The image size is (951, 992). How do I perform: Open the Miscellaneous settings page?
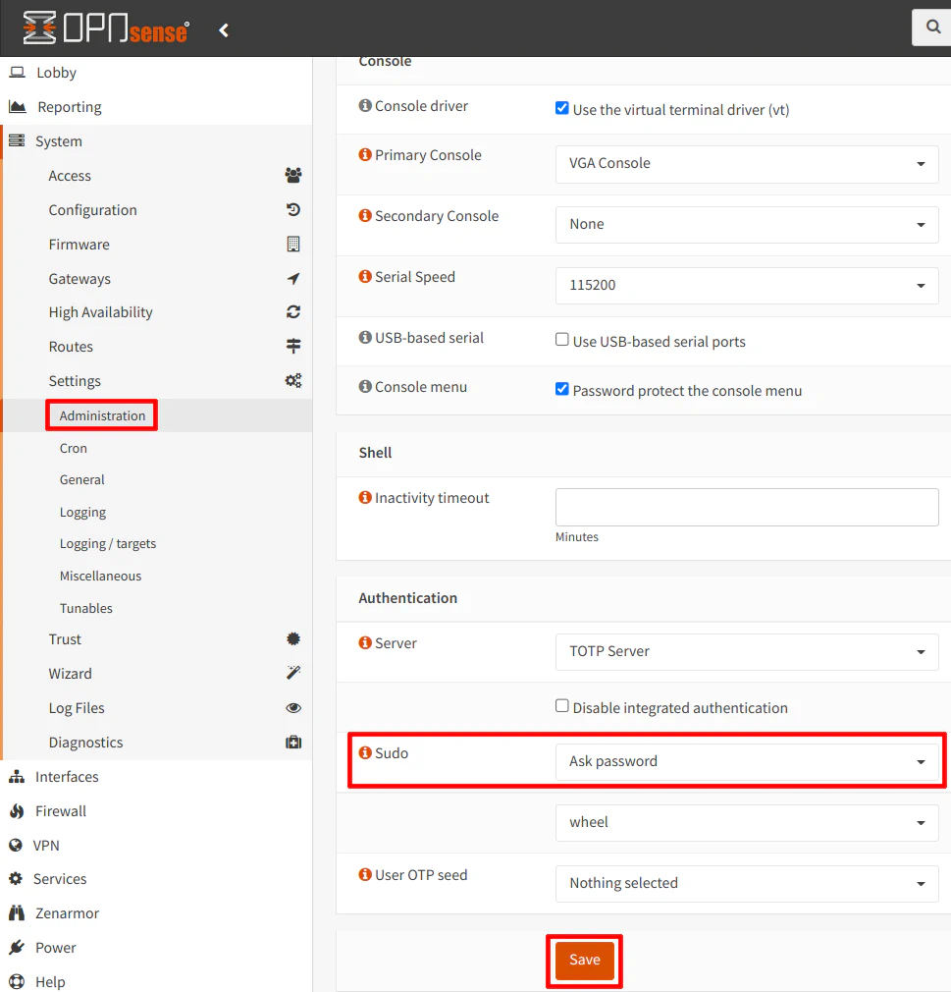[x=100, y=577]
